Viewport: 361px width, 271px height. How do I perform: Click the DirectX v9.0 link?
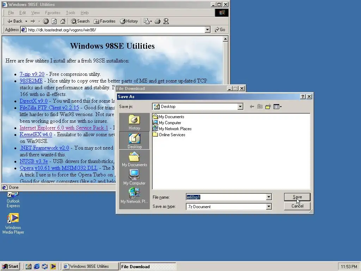pyautogui.click(x=33, y=101)
